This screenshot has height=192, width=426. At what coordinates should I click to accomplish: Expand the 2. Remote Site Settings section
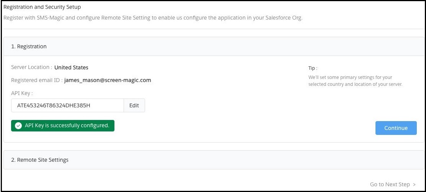214,160
